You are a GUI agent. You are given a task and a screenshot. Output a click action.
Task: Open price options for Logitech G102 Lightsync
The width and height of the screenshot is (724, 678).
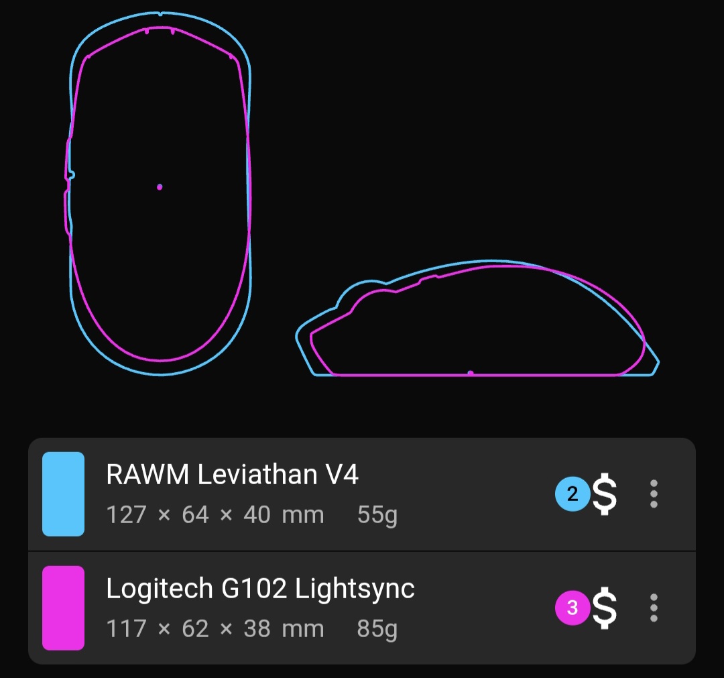point(604,608)
